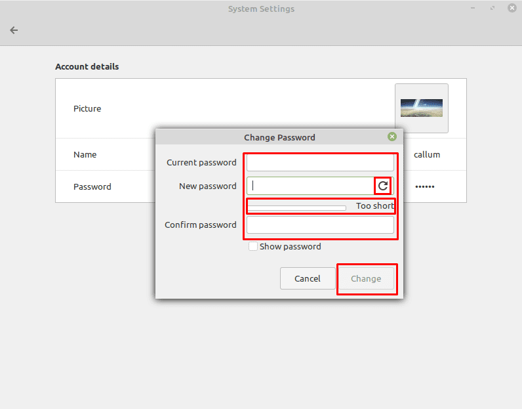Cancel the password change
Viewport: 522px width, 409px height.
click(308, 278)
